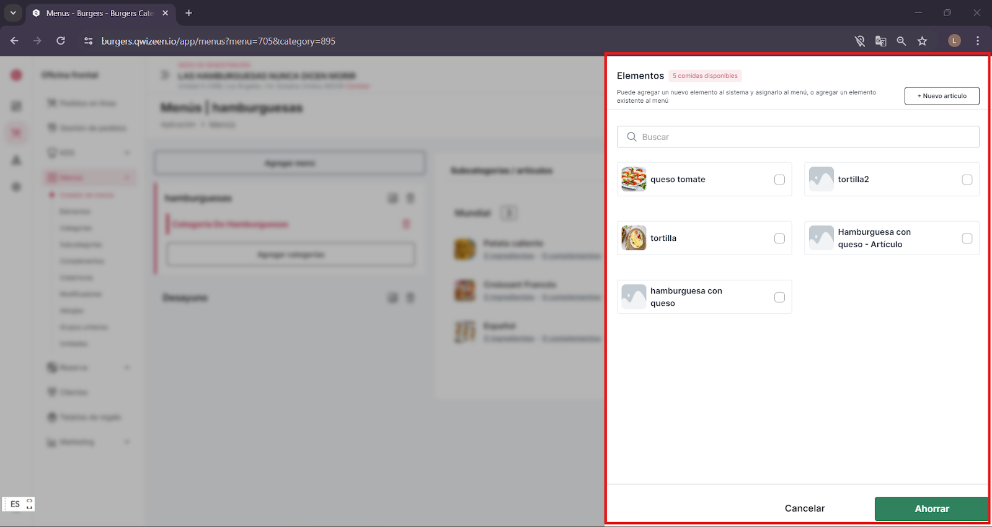The width and height of the screenshot is (992, 527).
Task: Add a new item with Nuevo artículo
Action: 942,96
